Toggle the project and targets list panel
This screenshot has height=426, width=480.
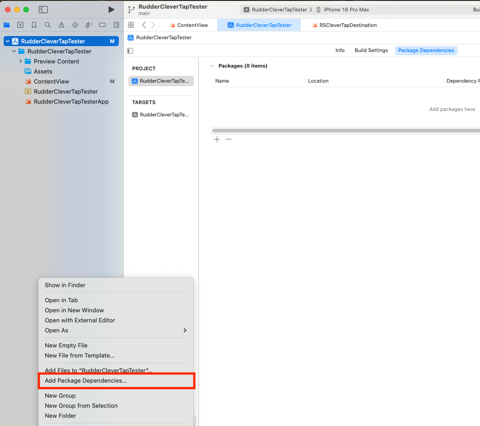tap(130, 51)
